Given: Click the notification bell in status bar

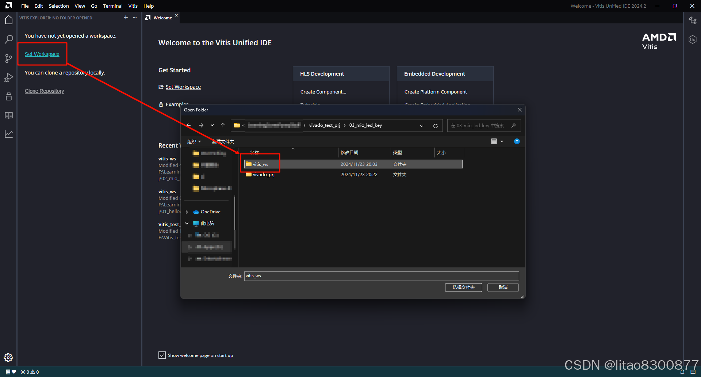Looking at the screenshot, I should (x=682, y=372).
